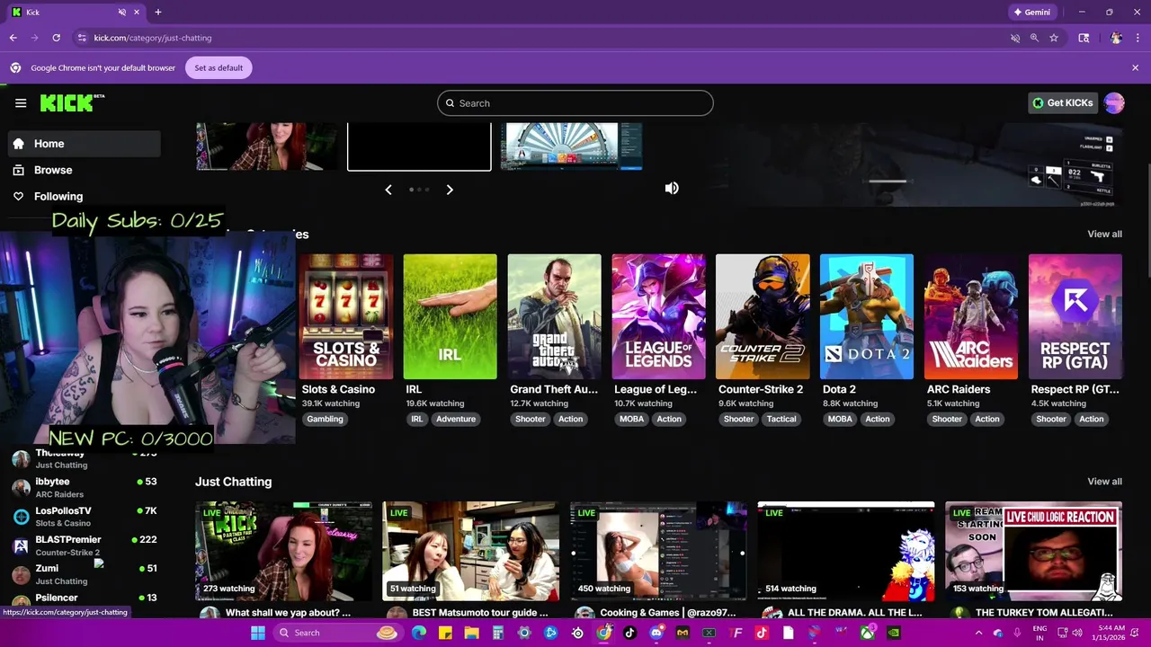Open Discord from taskbar
Image resolution: width=1151 pixels, height=647 pixels.
[656, 633]
